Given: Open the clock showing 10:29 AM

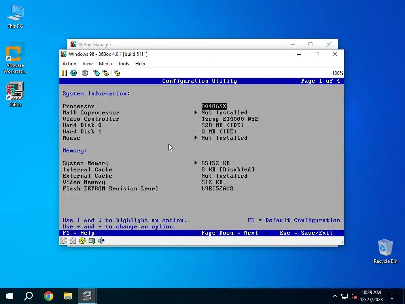Looking at the screenshot, I should [x=371, y=296].
